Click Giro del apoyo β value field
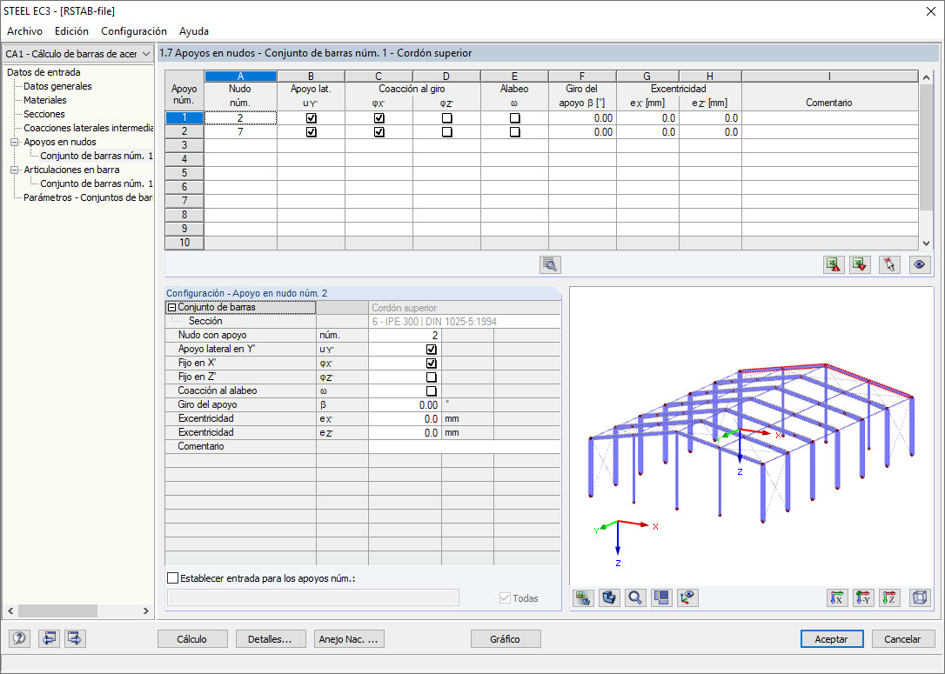945x674 pixels. (405, 404)
